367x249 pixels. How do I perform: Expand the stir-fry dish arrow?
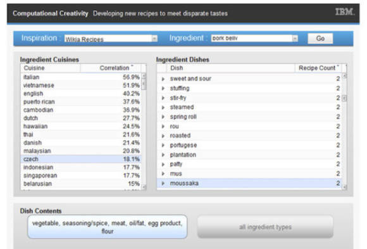pos(163,98)
